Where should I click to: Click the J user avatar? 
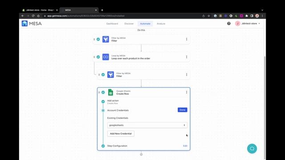tap(237, 24)
